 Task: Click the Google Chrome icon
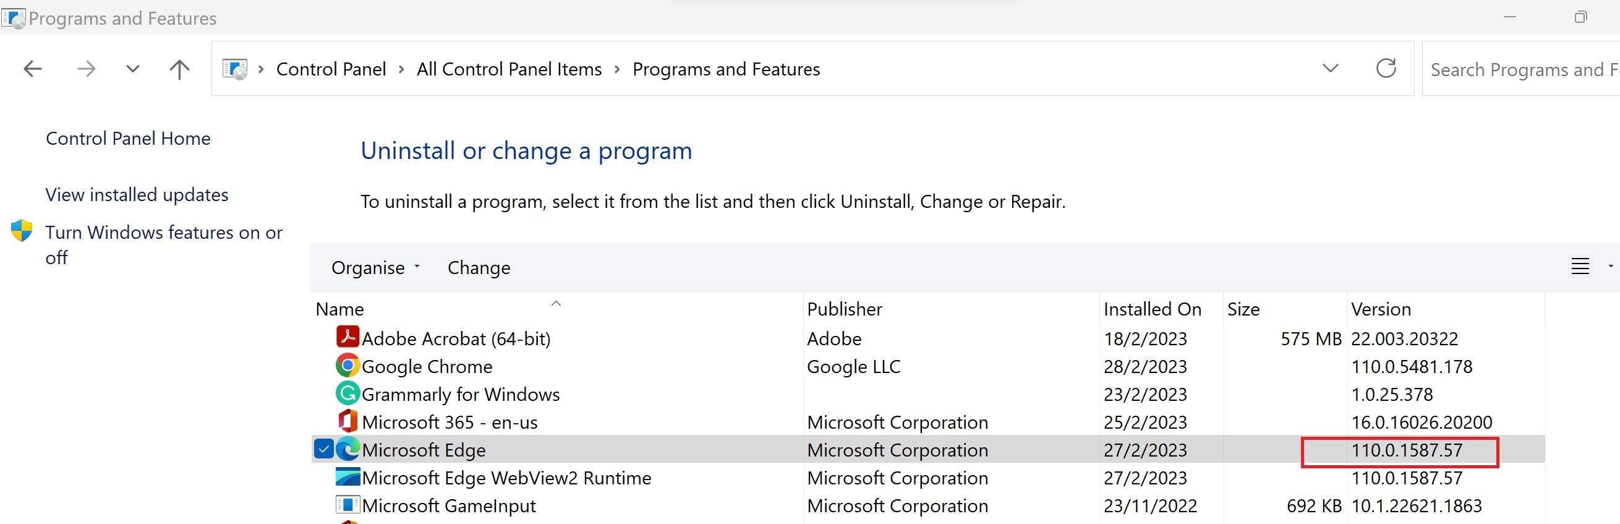[347, 366]
